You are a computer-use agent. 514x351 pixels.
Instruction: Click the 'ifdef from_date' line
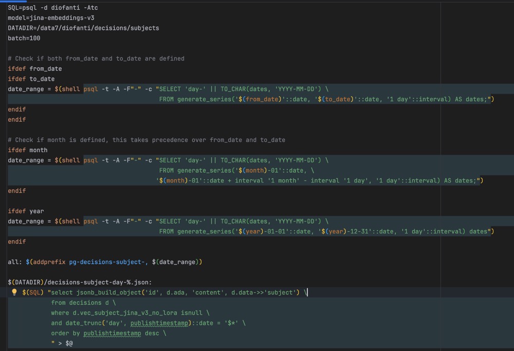tap(35, 68)
